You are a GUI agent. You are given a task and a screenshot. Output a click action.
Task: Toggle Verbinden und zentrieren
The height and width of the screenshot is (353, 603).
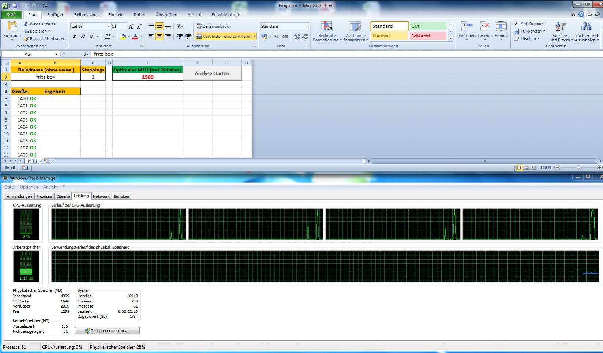tap(224, 36)
